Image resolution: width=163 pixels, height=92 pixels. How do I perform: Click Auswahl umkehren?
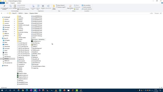tap(87, 9)
